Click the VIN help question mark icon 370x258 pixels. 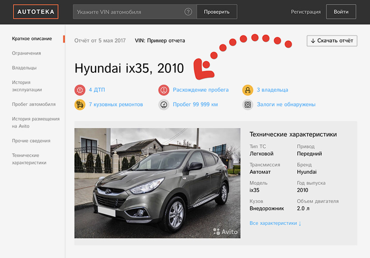pyautogui.click(x=188, y=12)
